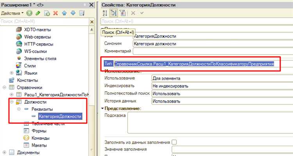Expand the Языки tree node
This screenshot has width=293, height=156.
point(12,73)
